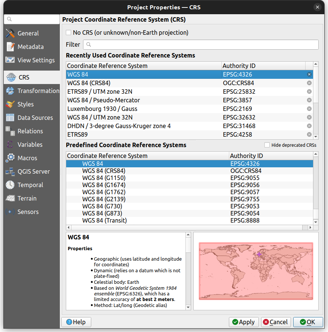The image size is (328, 332).
Task: Open the General settings page
Action: coord(31,33)
